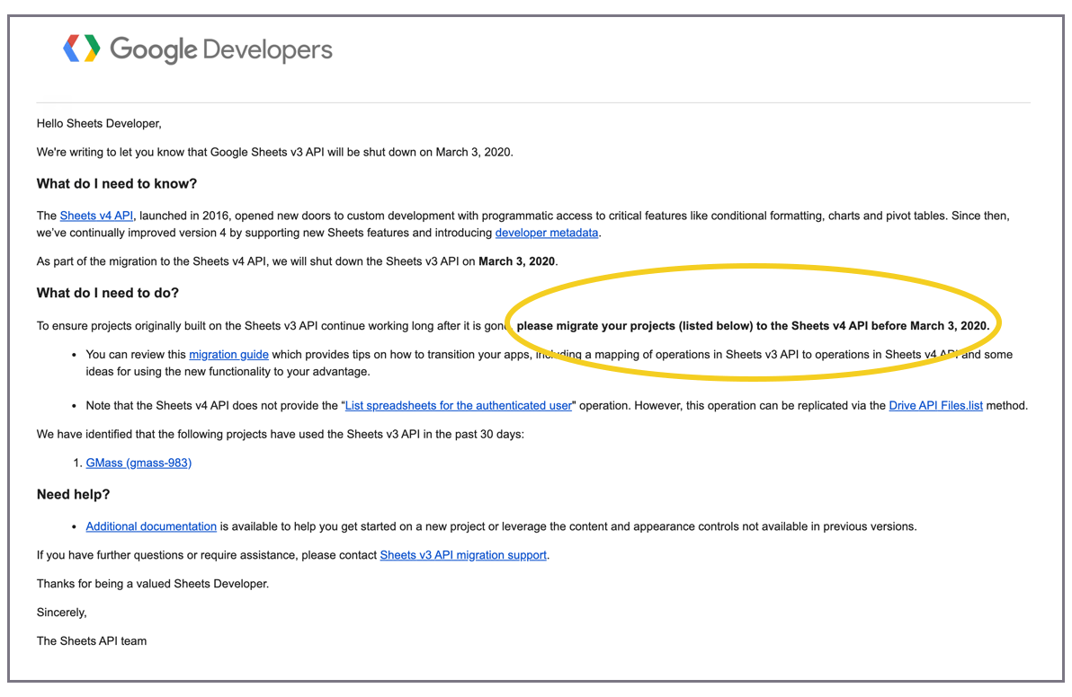Click the sentence introducing projects using v3 API
Screen dimensions: 1072x697
coord(280,434)
